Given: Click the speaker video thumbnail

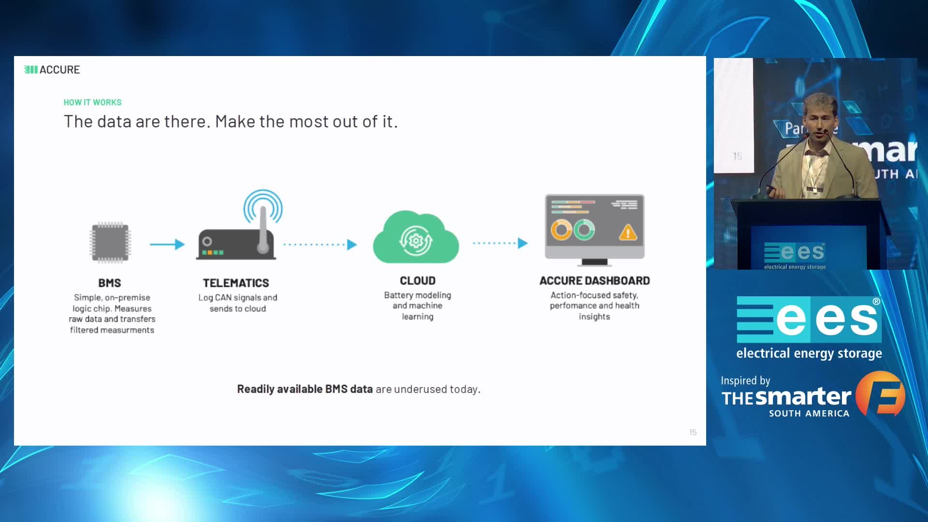Looking at the screenshot, I should click(815, 163).
